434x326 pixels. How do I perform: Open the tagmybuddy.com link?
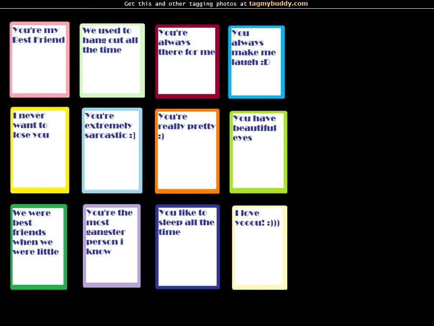[x=278, y=3]
